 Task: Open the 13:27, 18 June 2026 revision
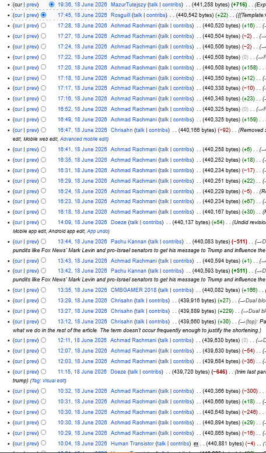pos(82,311)
